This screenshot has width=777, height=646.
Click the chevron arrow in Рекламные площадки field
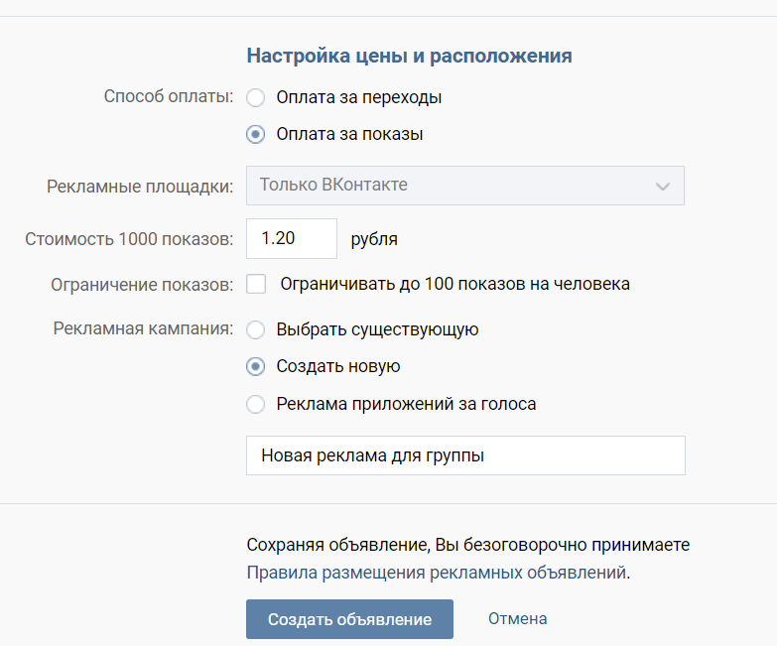663,187
